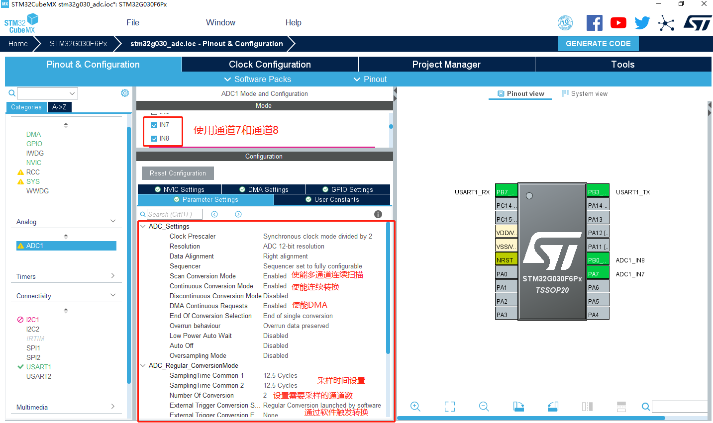The height and width of the screenshot is (423, 713).
Task: Open the User Constants tab
Action: click(x=332, y=199)
